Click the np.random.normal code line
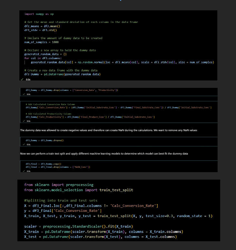 tap(122, 62)
